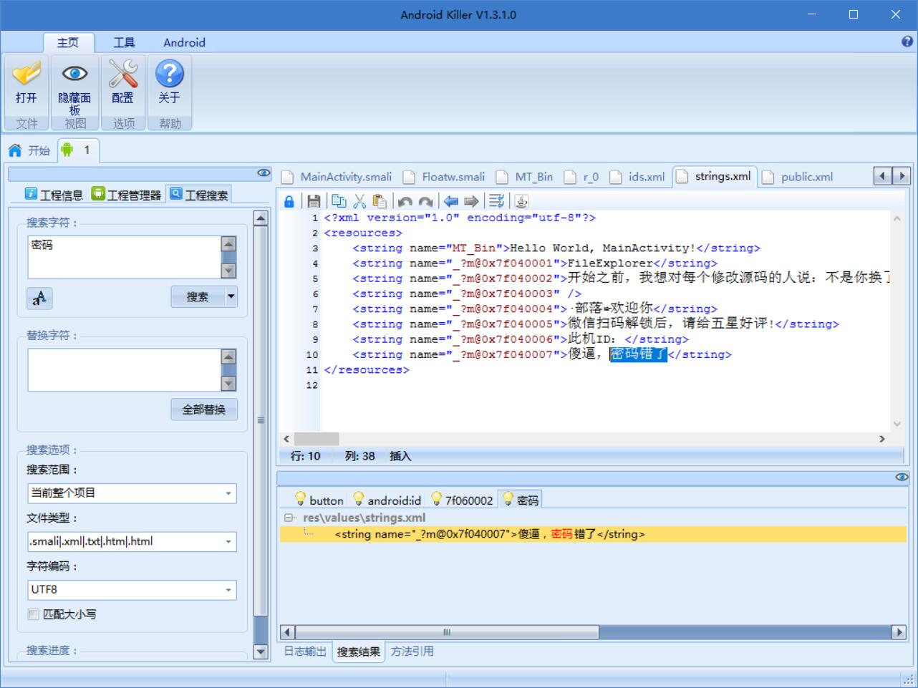This screenshot has height=688, width=918.
Task: Toggle the editor lock icon
Action: tap(289, 201)
